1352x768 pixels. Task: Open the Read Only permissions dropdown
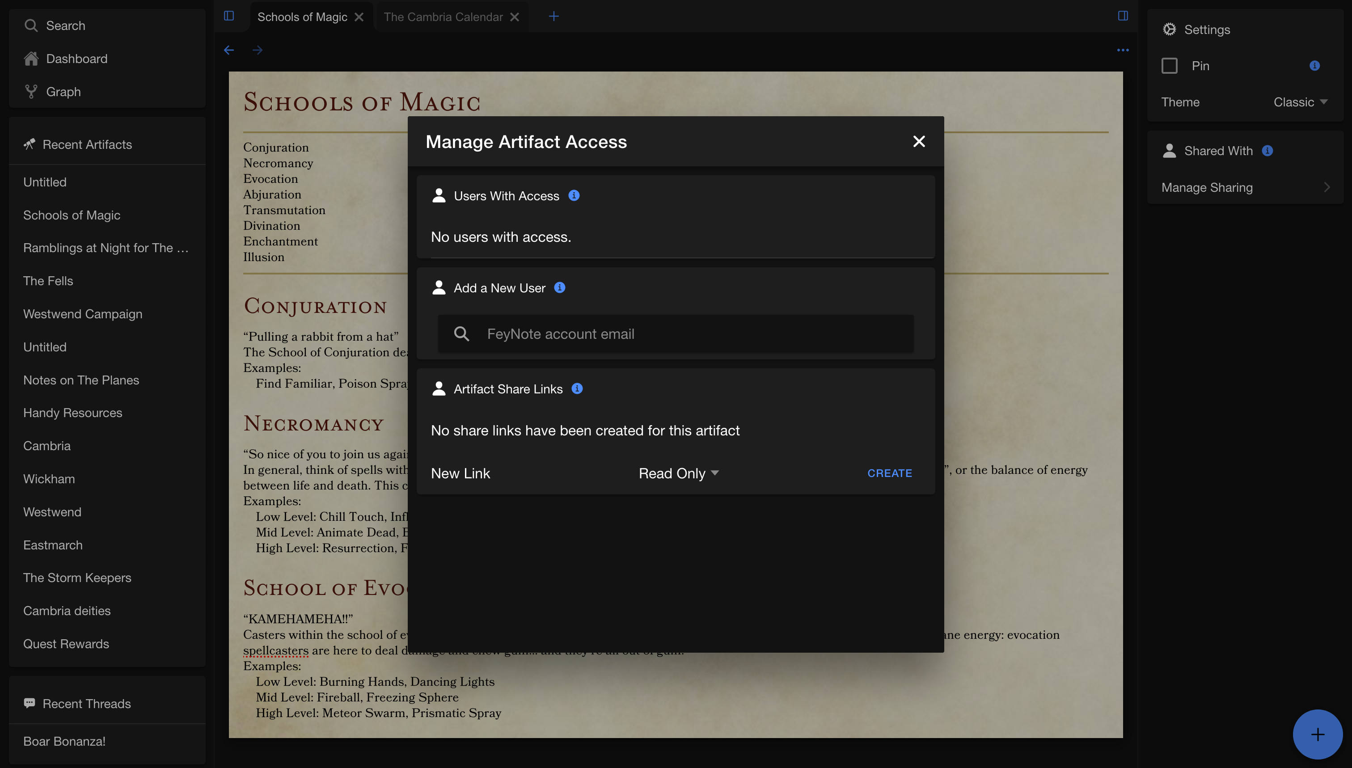point(678,473)
